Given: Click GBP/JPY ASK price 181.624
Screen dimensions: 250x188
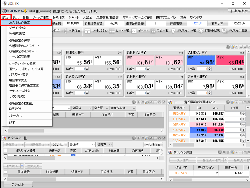Looking at the screenshot, I should (x=169, y=61).
